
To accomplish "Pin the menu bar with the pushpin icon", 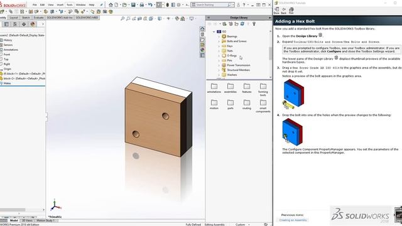I will pyautogui.click(x=102, y=4).
